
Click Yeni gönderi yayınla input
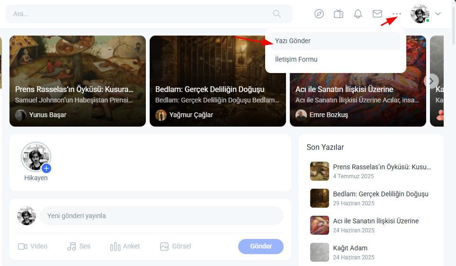[x=161, y=216]
